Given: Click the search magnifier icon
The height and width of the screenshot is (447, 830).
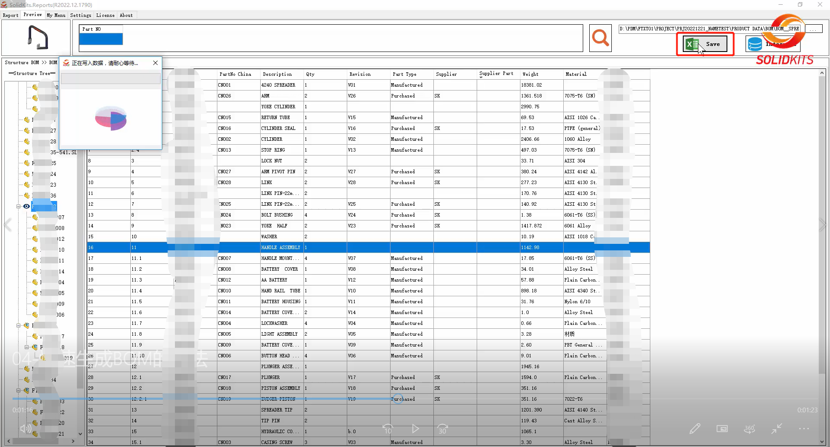Looking at the screenshot, I should pyautogui.click(x=601, y=38).
